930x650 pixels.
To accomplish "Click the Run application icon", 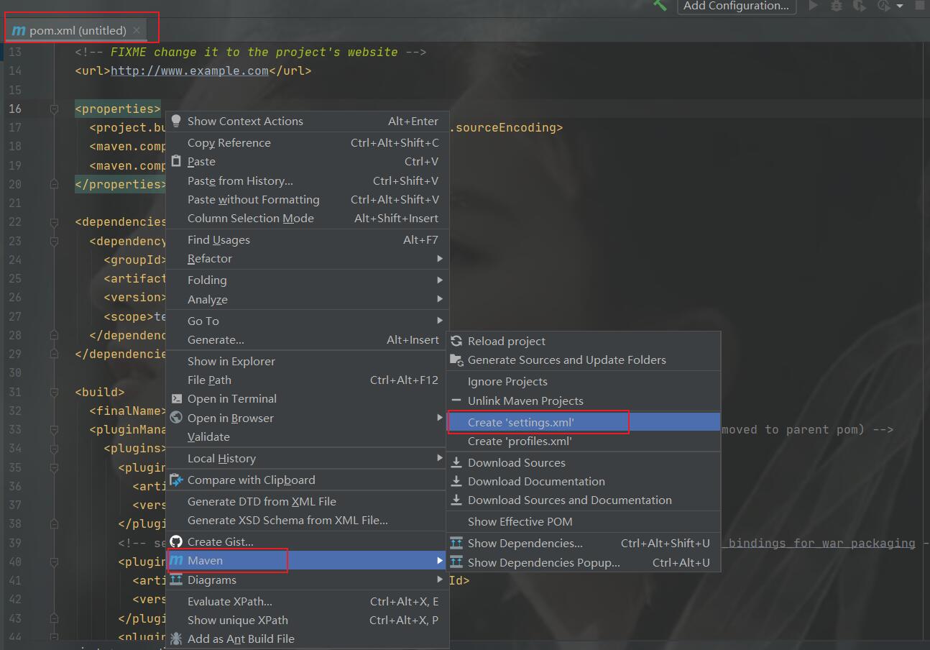I will [813, 6].
